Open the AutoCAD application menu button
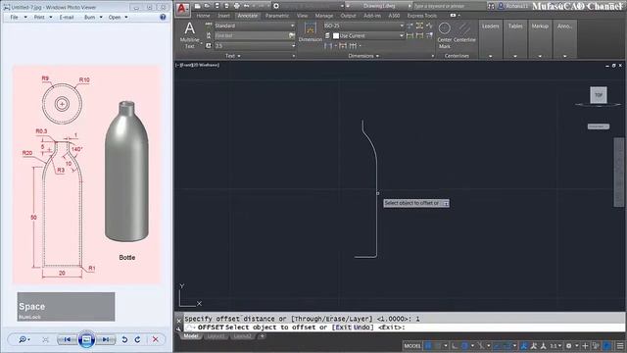This screenshot has width=627, height=353. (x=182, y=9)
